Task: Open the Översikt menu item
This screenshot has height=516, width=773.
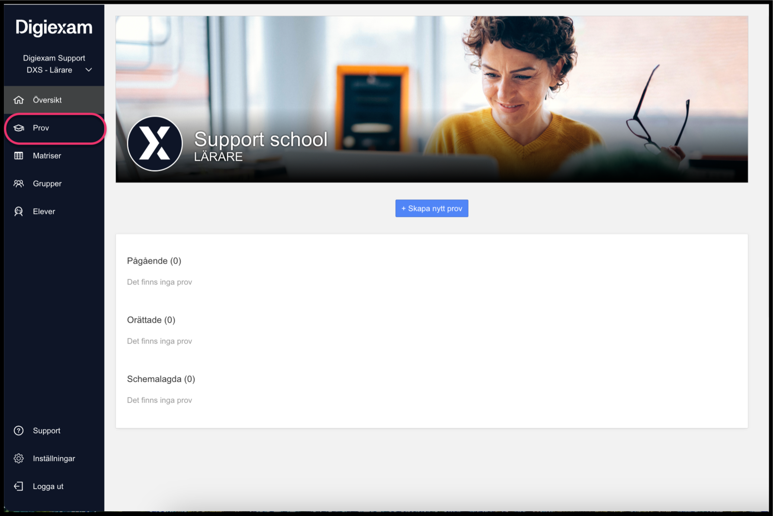Action: click(x=54, y=100)
